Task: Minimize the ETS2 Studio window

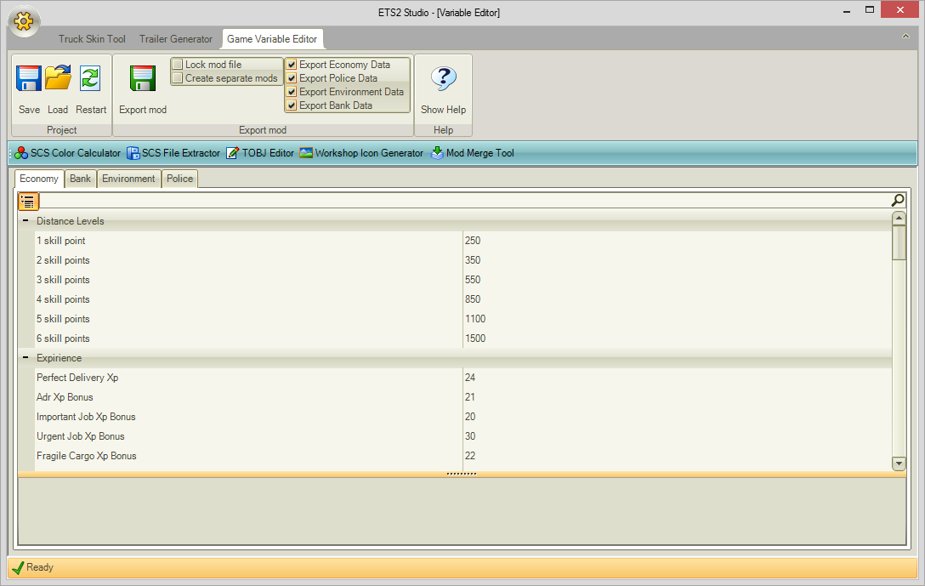Action: pyautogui.click(x=847, y=11)
